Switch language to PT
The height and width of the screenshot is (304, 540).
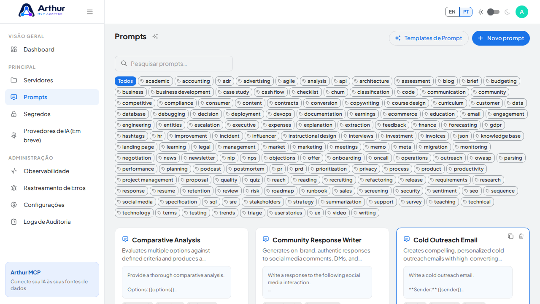click(466, 12)
